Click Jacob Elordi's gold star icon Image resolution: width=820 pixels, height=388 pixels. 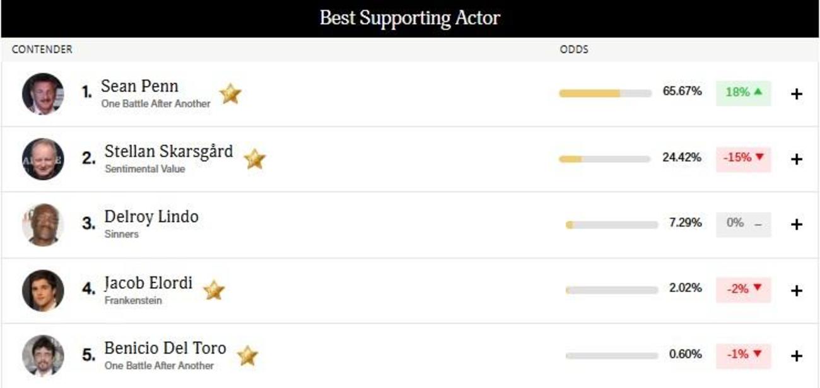[x=214, y=290]
